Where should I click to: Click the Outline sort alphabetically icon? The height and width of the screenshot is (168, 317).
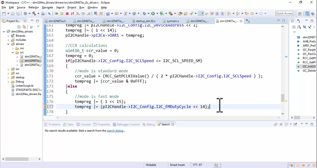point(299,27)
